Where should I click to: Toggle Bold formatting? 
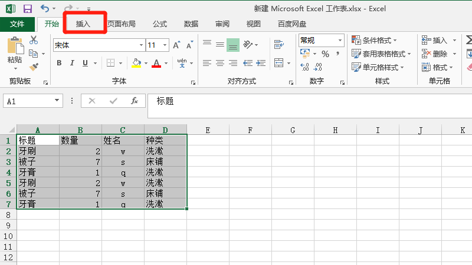point(58,63)
